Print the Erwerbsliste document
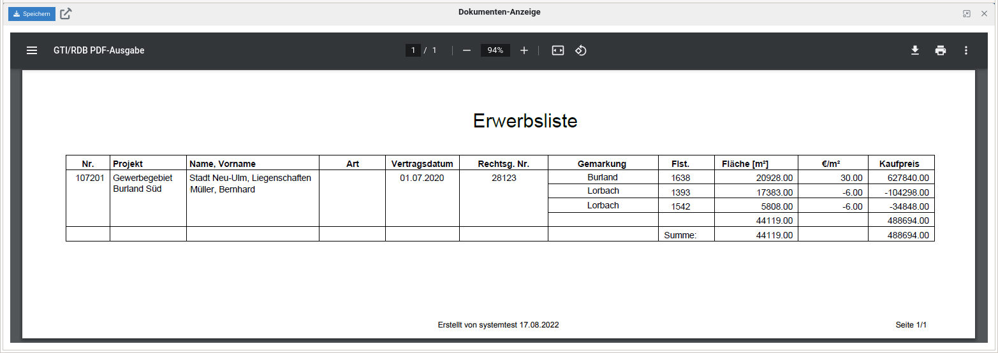This screenshot has width=998, height=353. pyautogui.click(x=941, y=50)
